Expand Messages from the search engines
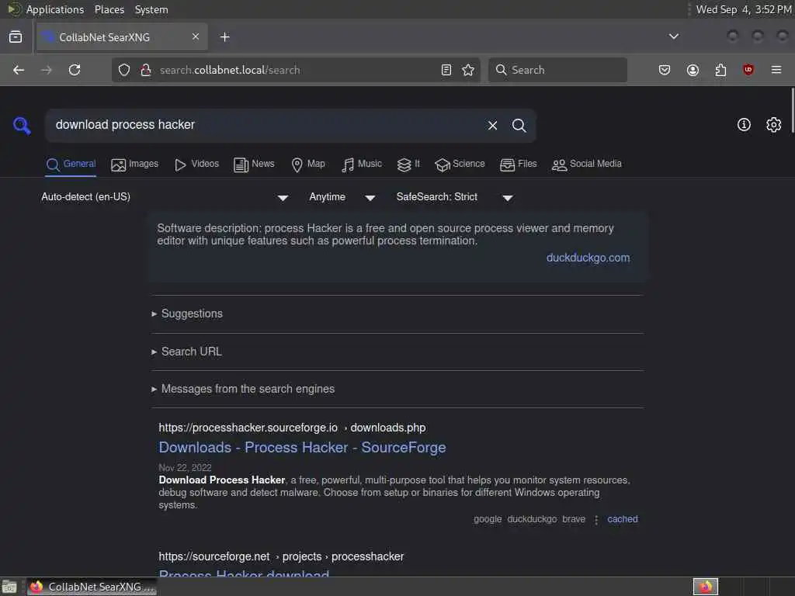795x596 pixels. point(248,390)
